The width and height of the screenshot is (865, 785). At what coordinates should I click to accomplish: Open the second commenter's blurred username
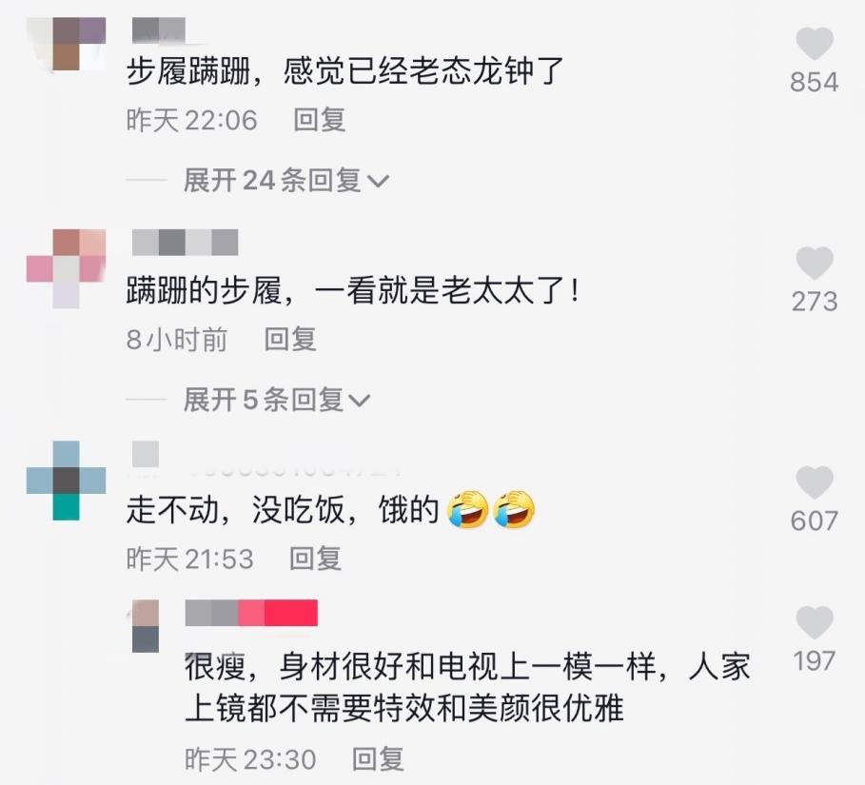click(186, 243)
